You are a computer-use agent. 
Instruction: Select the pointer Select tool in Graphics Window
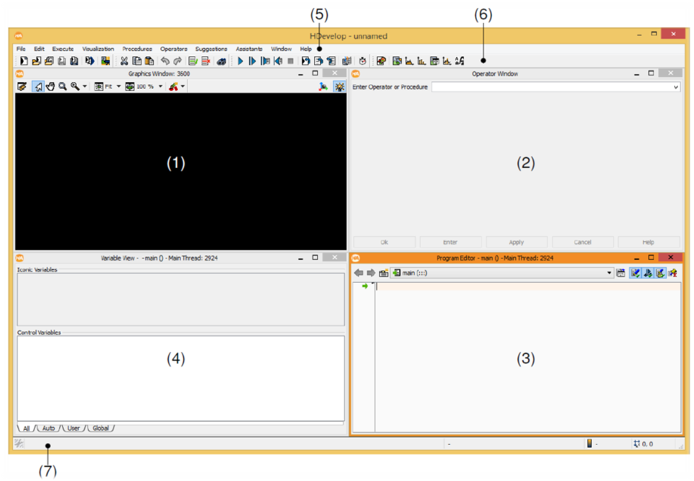point(38,87)
